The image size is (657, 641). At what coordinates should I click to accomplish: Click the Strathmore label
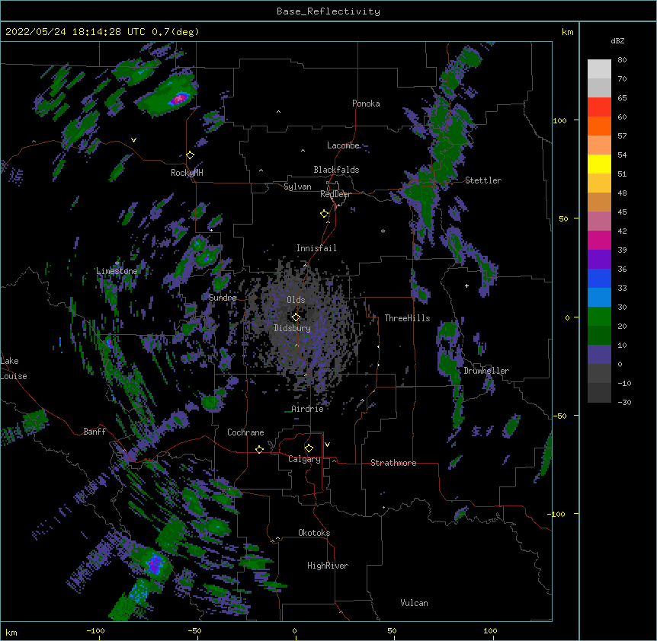pos(393,463)
